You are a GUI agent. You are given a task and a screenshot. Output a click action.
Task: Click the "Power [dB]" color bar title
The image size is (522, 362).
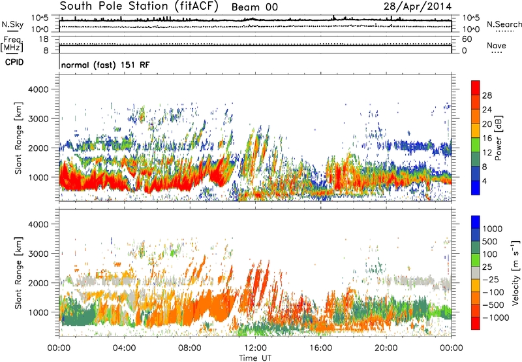tap(498, 138)
